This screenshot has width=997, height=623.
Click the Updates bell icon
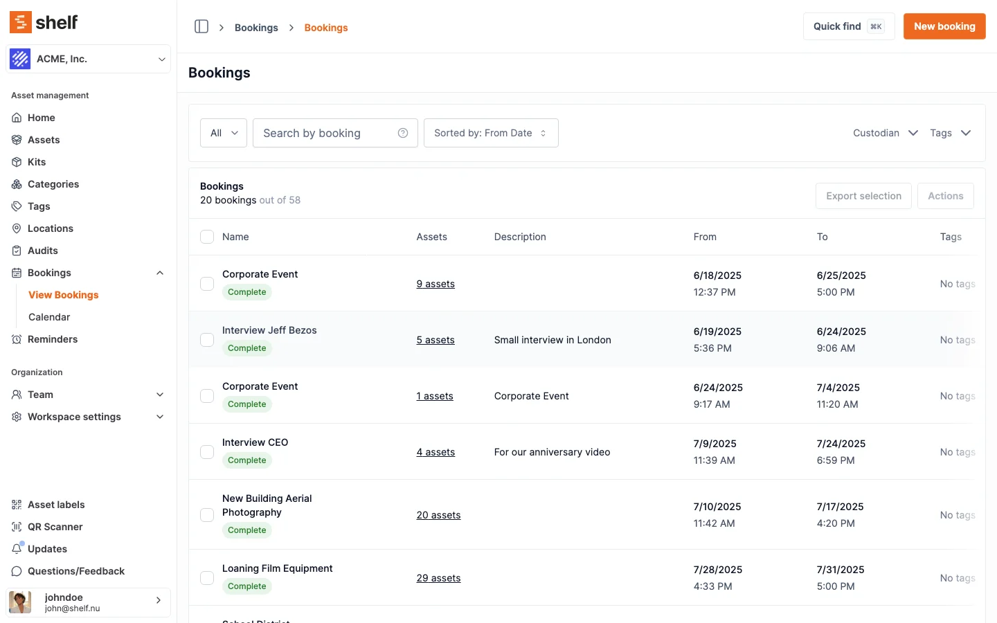click(x=17, y=549)
